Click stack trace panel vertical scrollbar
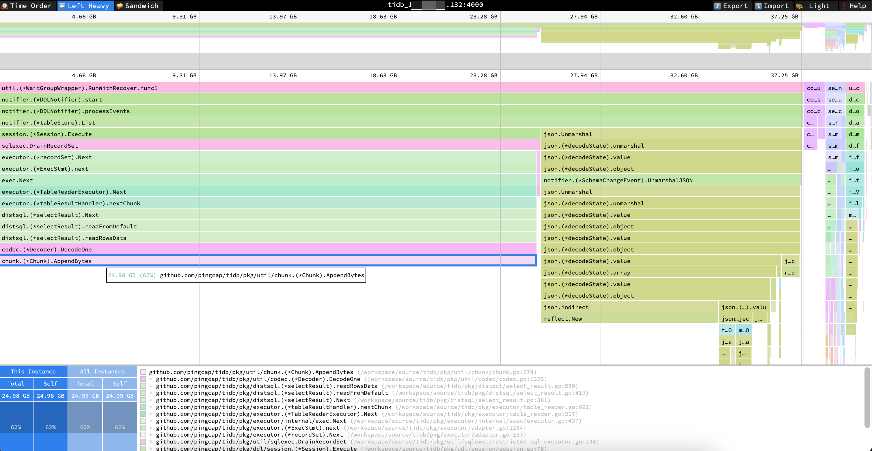 (x=867, y=397)
